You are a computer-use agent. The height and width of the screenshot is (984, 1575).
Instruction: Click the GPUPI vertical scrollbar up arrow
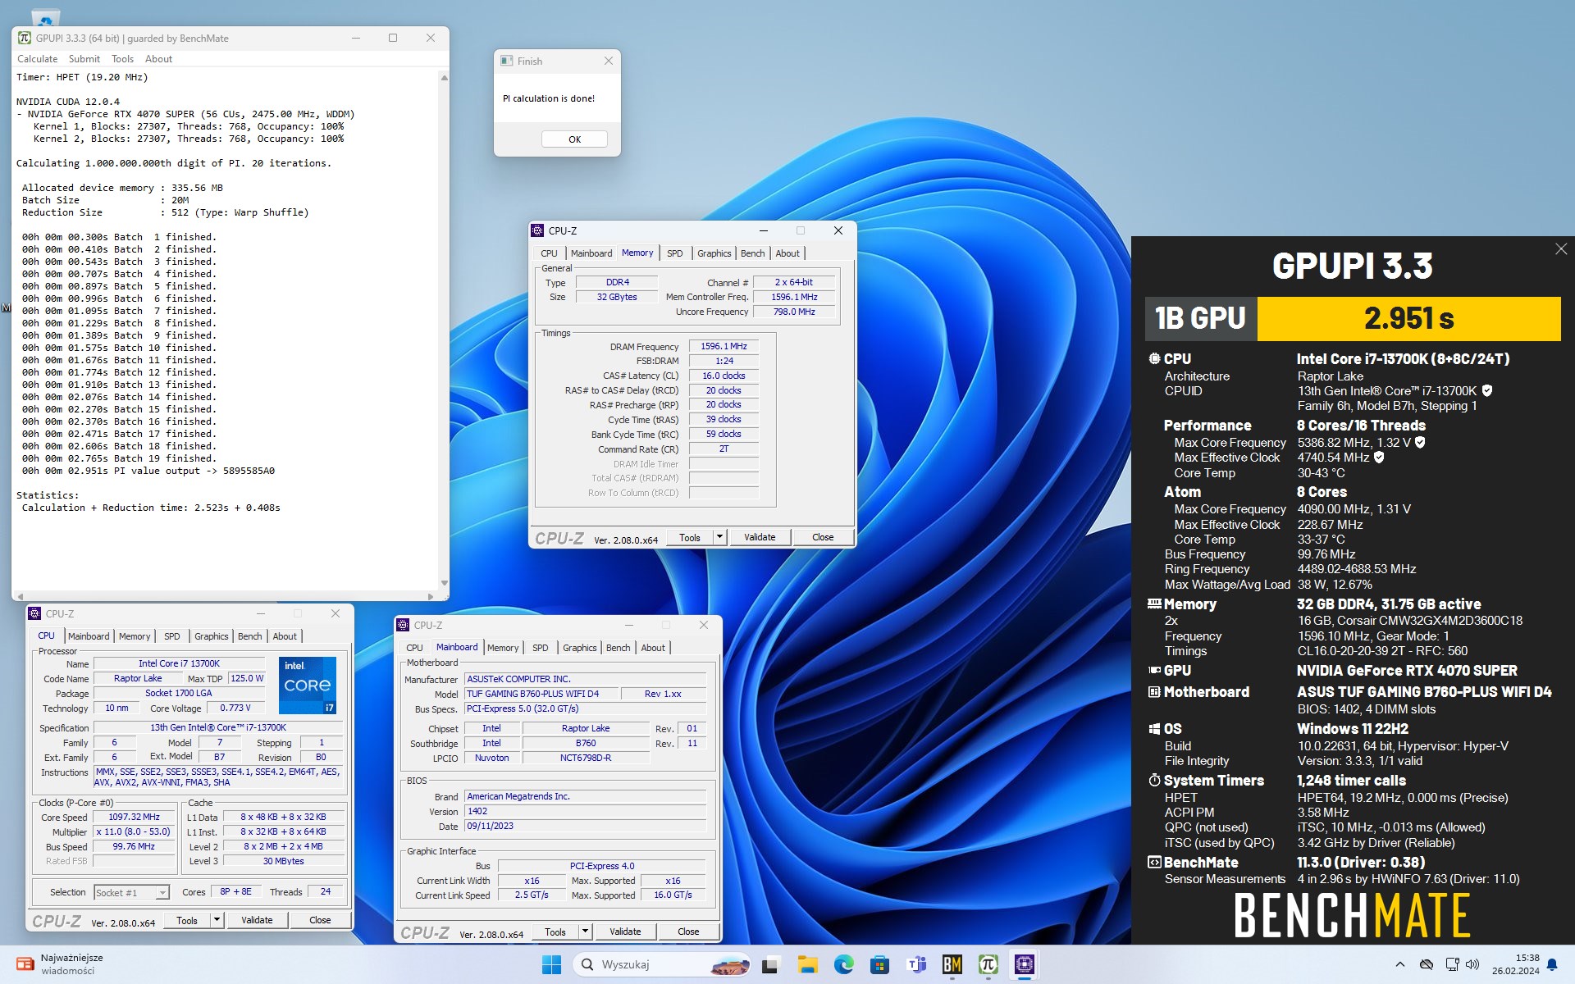[x=444, y=77]
